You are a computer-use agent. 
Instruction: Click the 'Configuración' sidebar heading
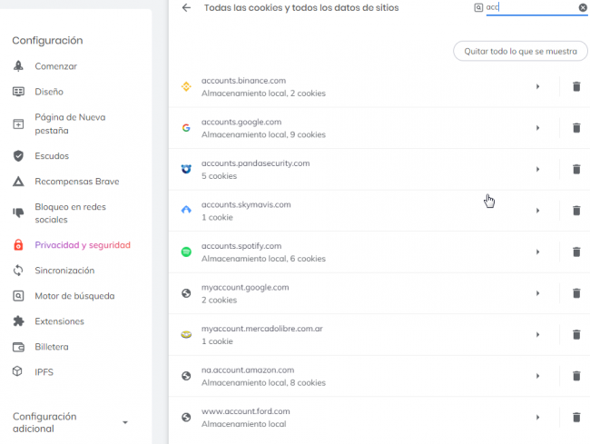tap(47, 41)
